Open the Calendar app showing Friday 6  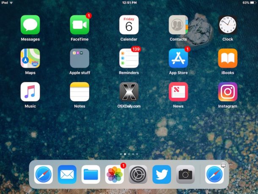[x=129, y=25]
